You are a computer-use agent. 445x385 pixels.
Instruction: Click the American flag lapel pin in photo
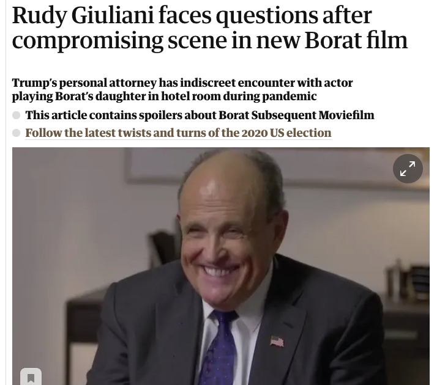click(x=277, y=342)
